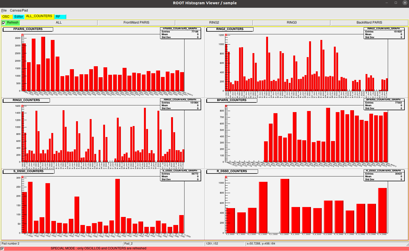Open the RF tab
The height and width of the screenshot is (251, 409).
pos(58,17)
